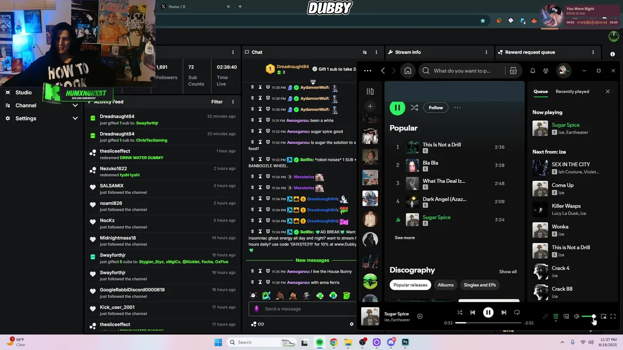Collapse Your Library sidebar icon
623x350 pixels.
[x=370, y=91]
